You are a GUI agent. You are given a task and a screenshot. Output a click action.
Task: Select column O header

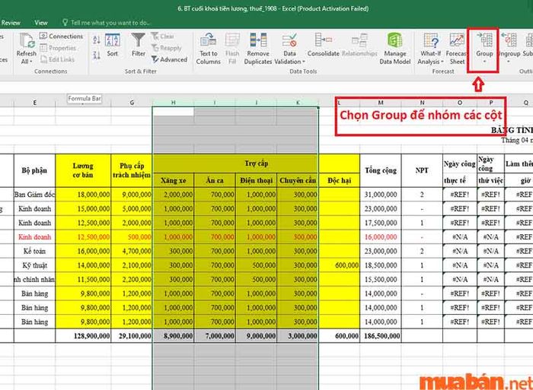pyautogui.click(x=460, y=103)
